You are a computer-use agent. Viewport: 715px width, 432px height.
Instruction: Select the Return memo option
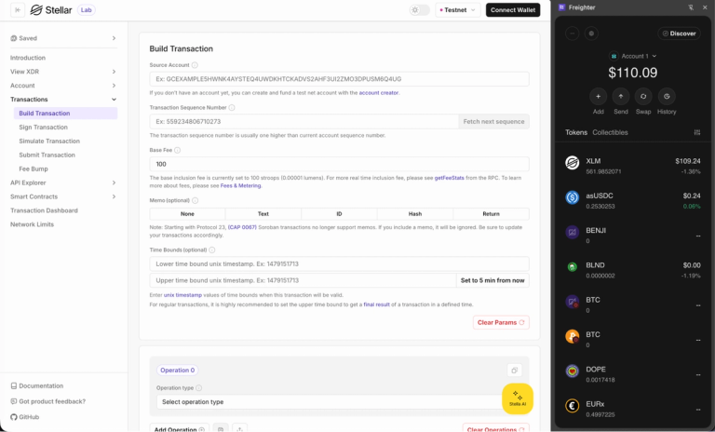point(492,214)
